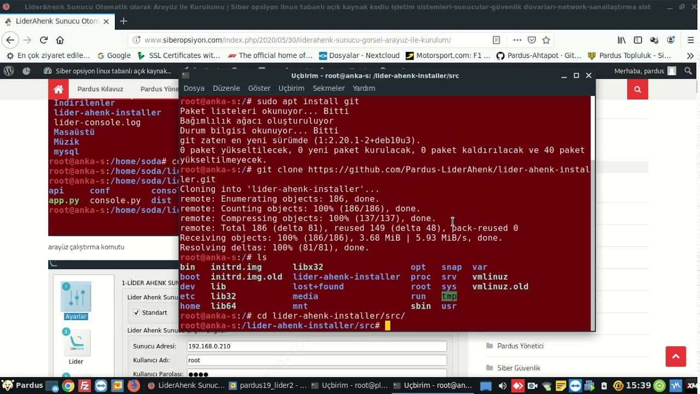Open page actions three-dot menu
This screenshot has width=700, height=394.
pyautogui.click(x=517, y=40)
